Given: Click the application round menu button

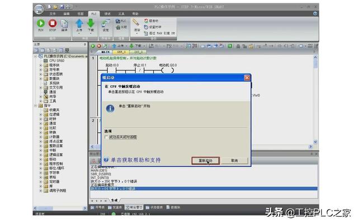Looking at the screenshot, I should tap(39, 9).
